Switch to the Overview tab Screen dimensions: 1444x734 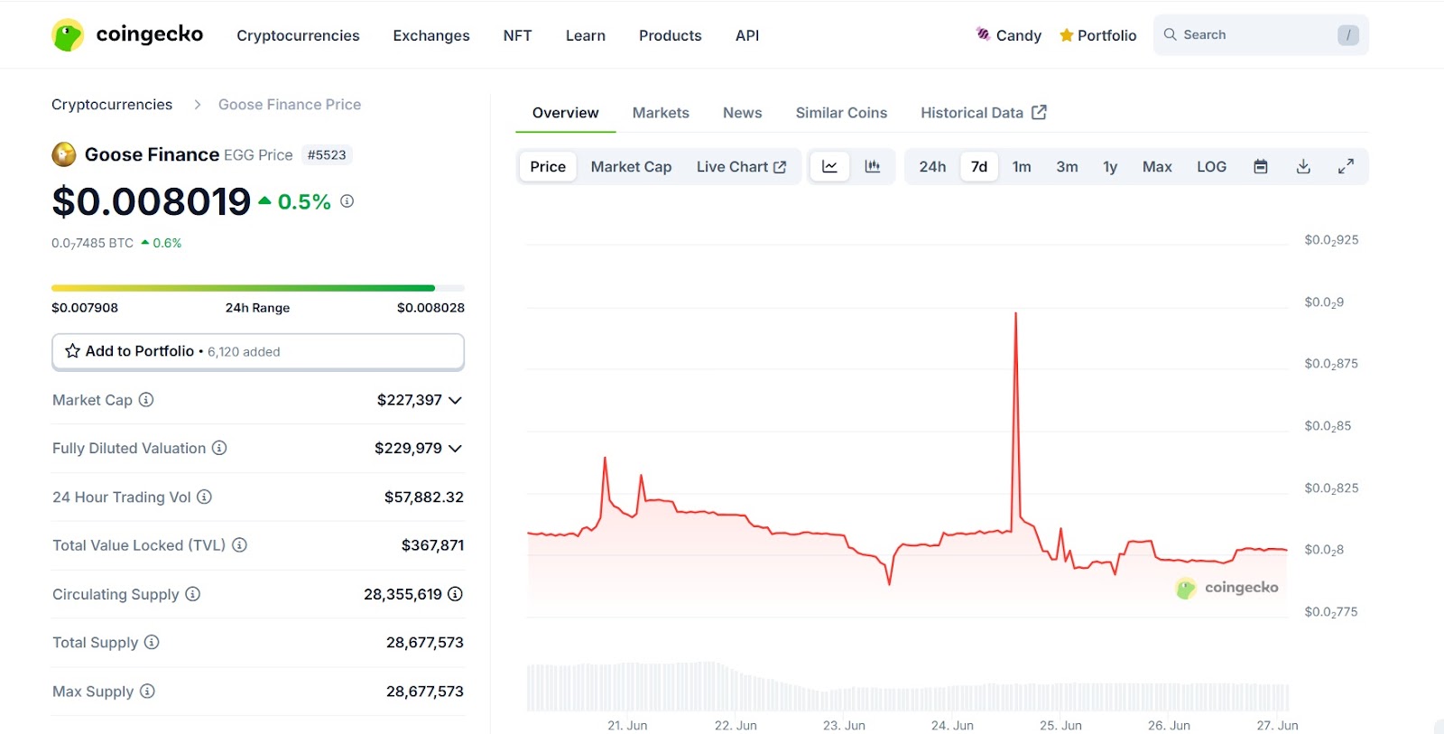[566, 113]
